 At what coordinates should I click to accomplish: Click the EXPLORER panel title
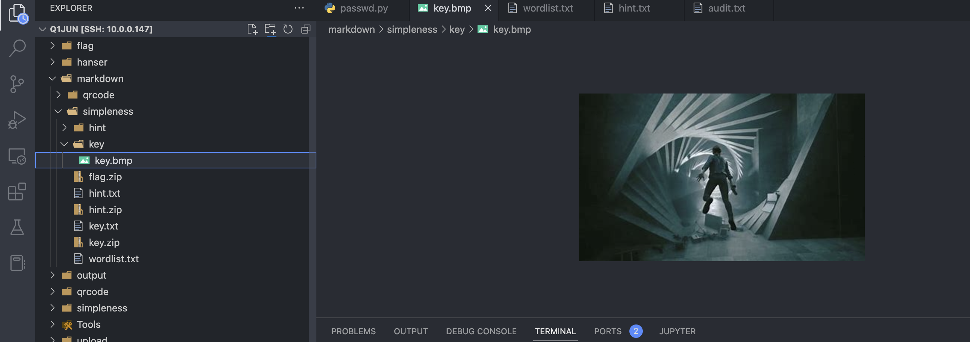point(71,8)
